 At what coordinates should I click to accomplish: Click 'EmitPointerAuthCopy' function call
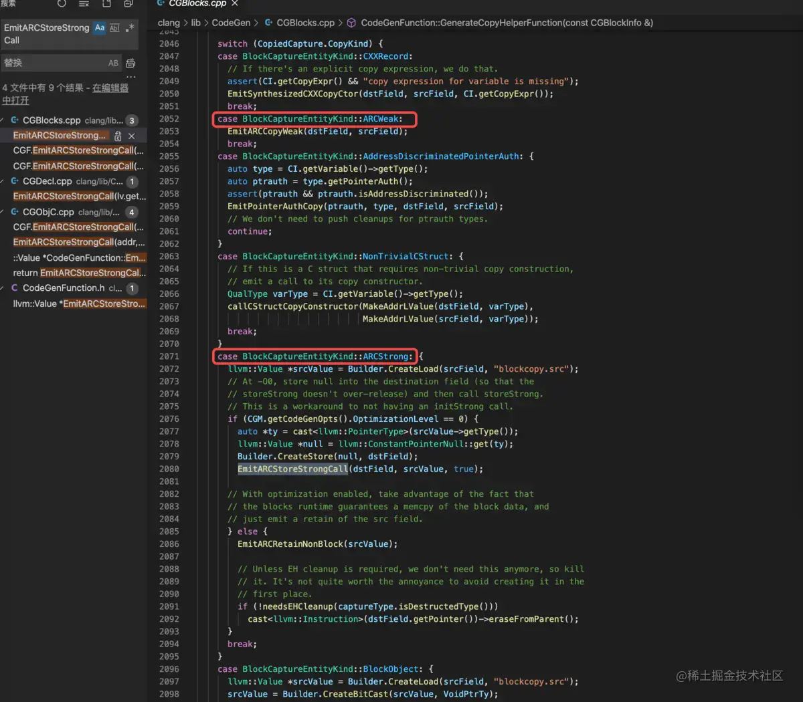point(275,207)
